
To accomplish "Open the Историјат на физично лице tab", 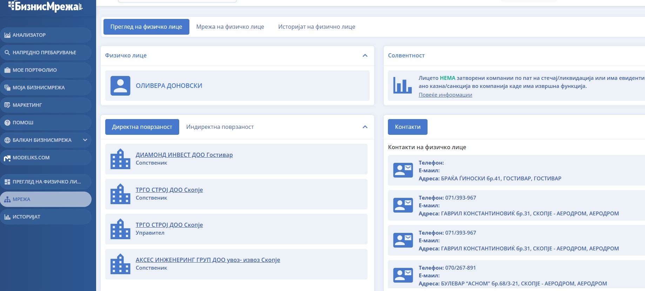I will [316, 27].
